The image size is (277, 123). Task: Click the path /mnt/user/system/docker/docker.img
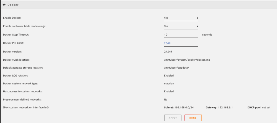(x=187, y=60)
